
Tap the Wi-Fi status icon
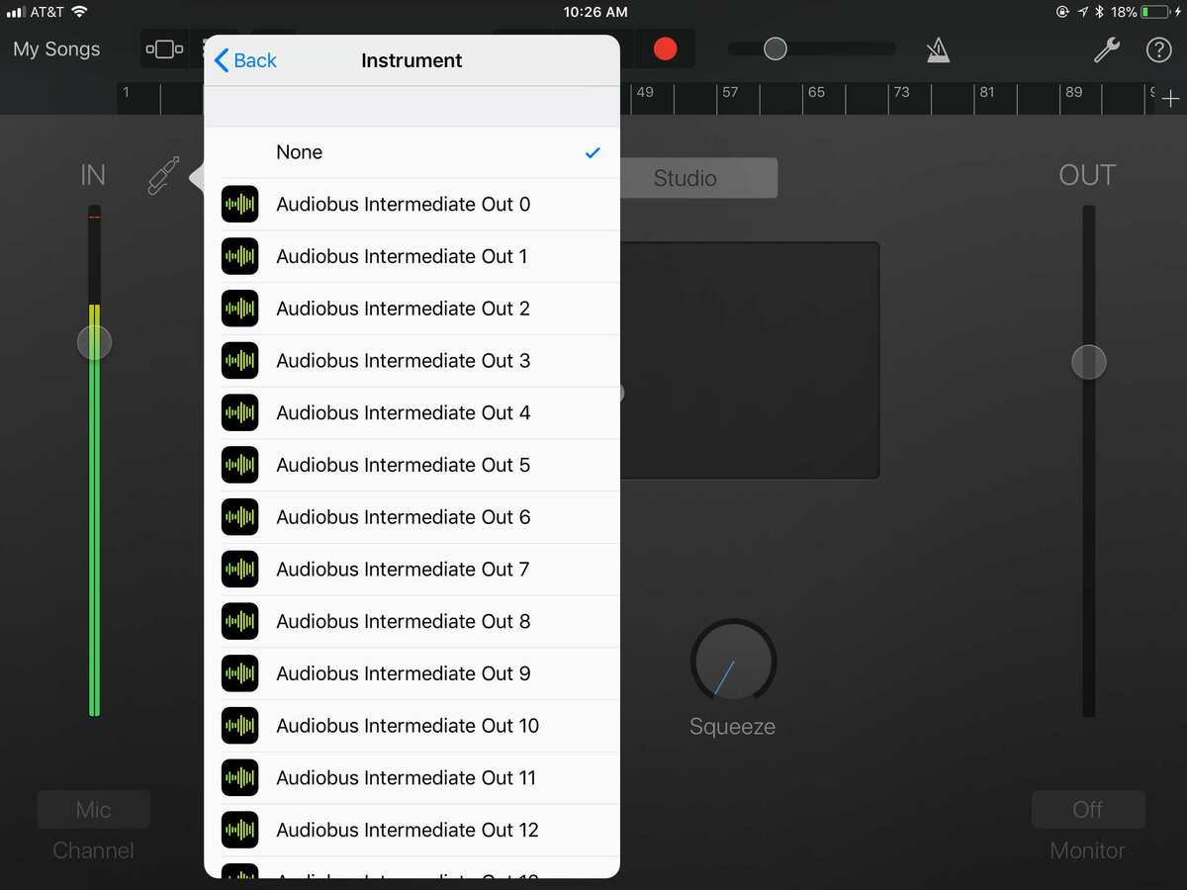coord(79,12)
